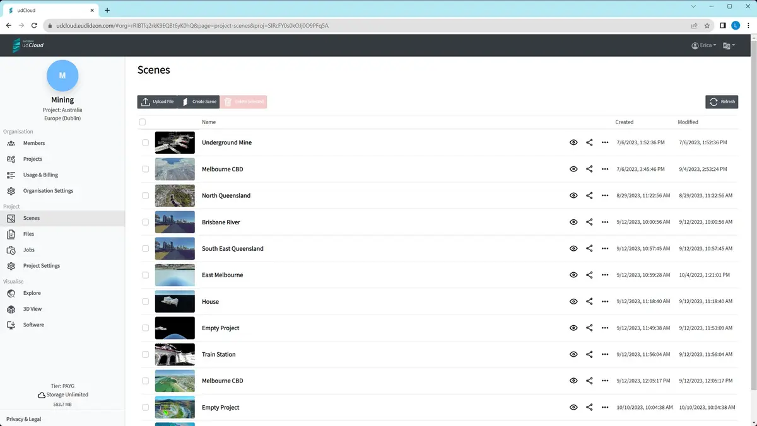Open Chrome profile avatar
The image size is (757, 426).
coord(736,26)
